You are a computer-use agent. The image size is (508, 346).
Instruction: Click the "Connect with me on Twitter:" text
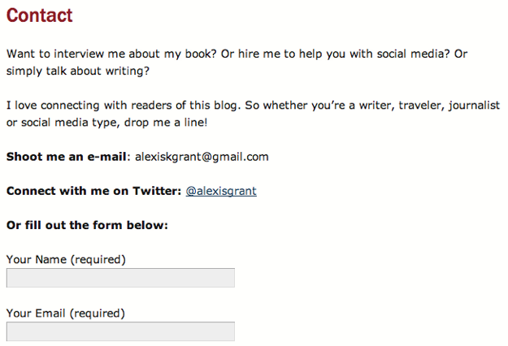tap(93, 191)
